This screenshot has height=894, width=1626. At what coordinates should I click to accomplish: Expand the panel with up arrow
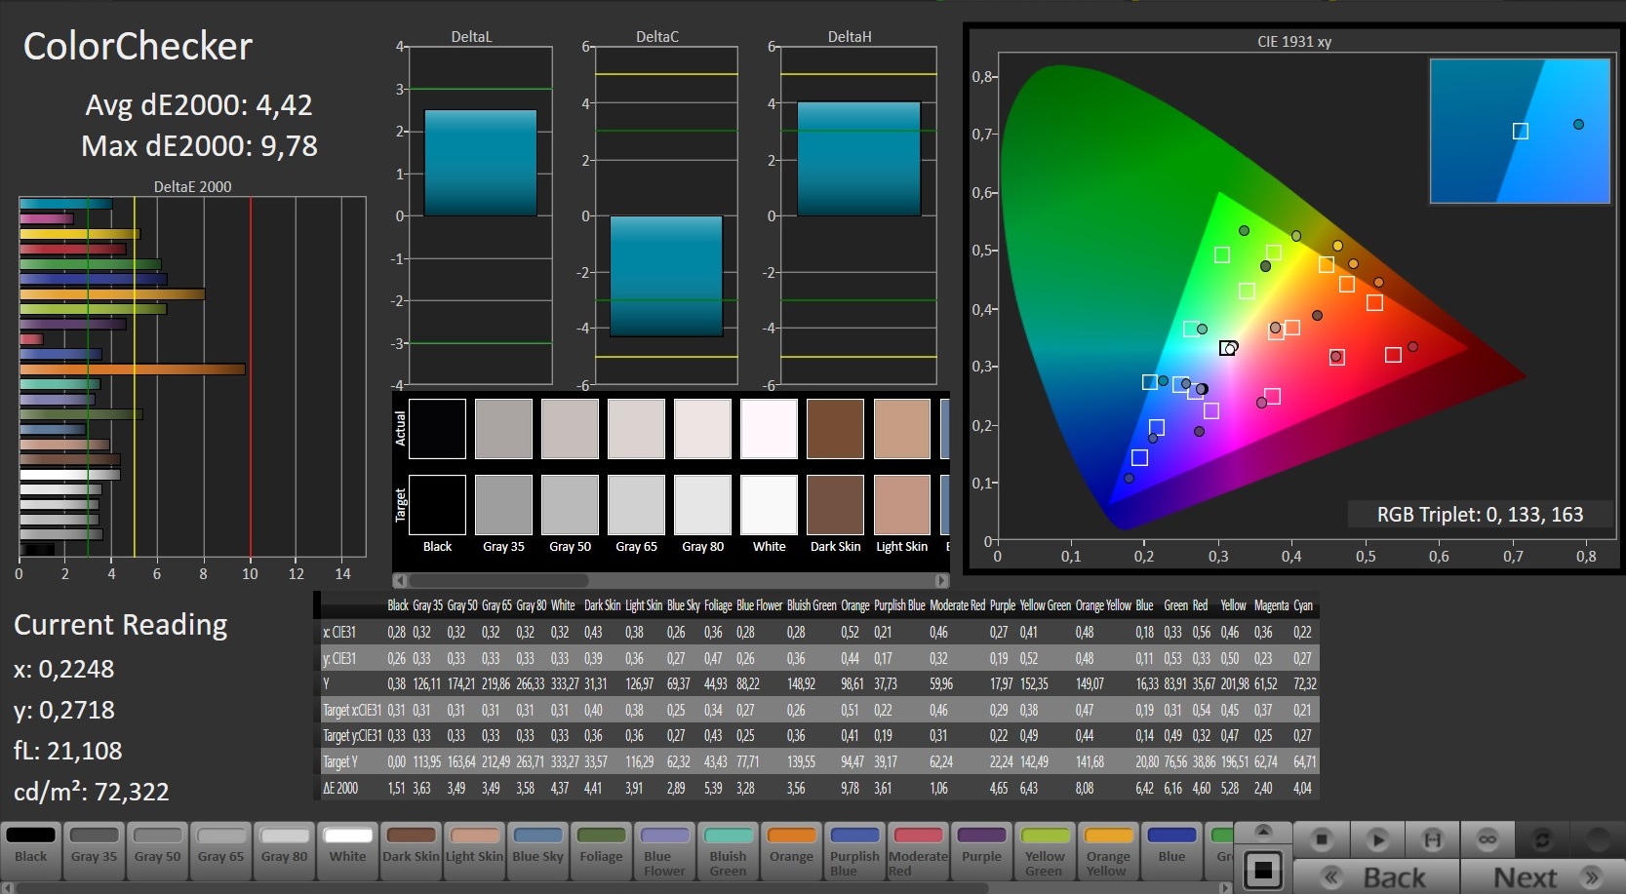(1263, 832)
